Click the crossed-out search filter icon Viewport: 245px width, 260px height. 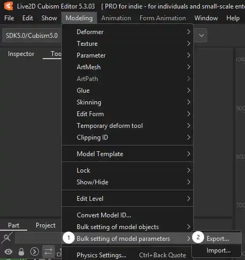7,238
